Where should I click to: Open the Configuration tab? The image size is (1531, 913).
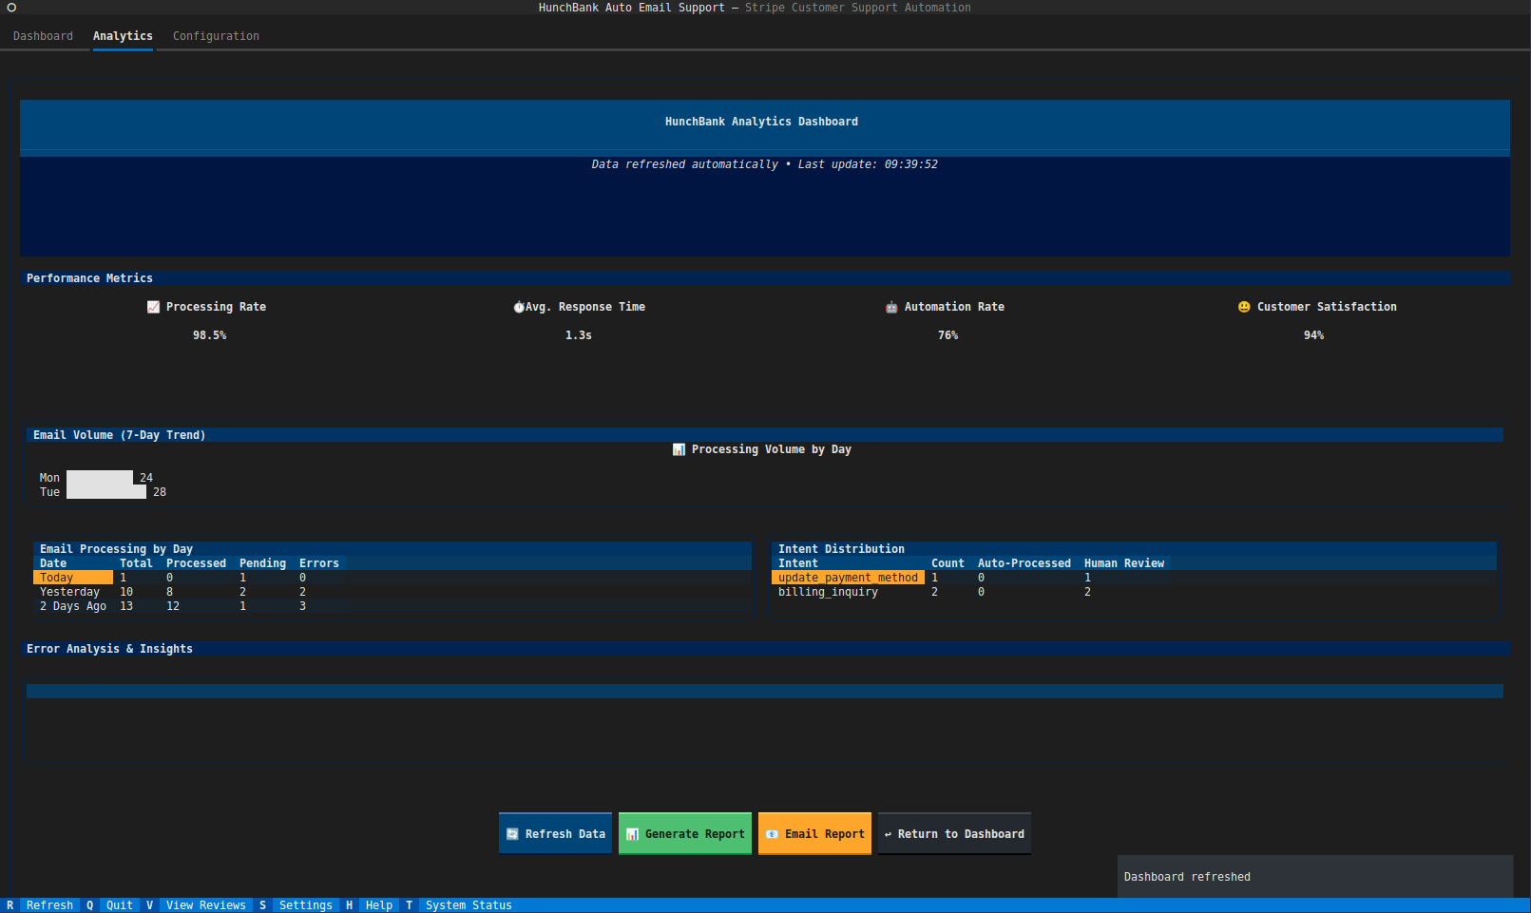[215, 36]
